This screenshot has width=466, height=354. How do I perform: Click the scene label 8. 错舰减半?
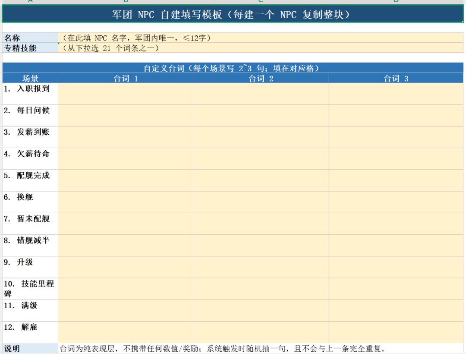30,246
